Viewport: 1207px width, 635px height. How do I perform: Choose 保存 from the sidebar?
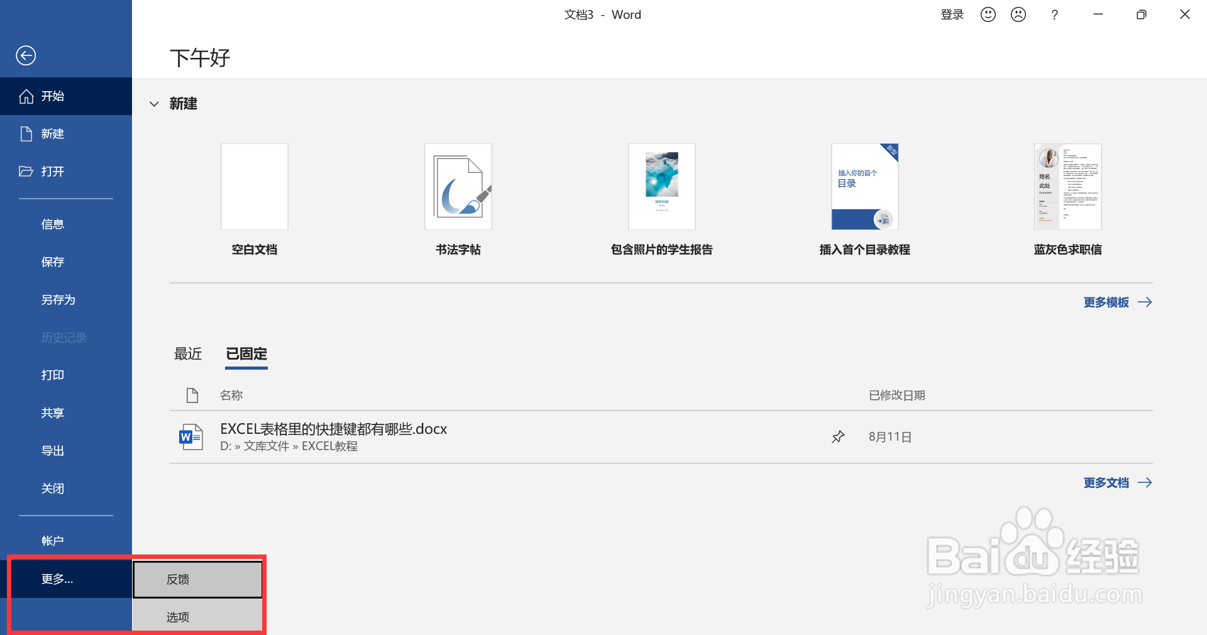click(x=66, y=262)
